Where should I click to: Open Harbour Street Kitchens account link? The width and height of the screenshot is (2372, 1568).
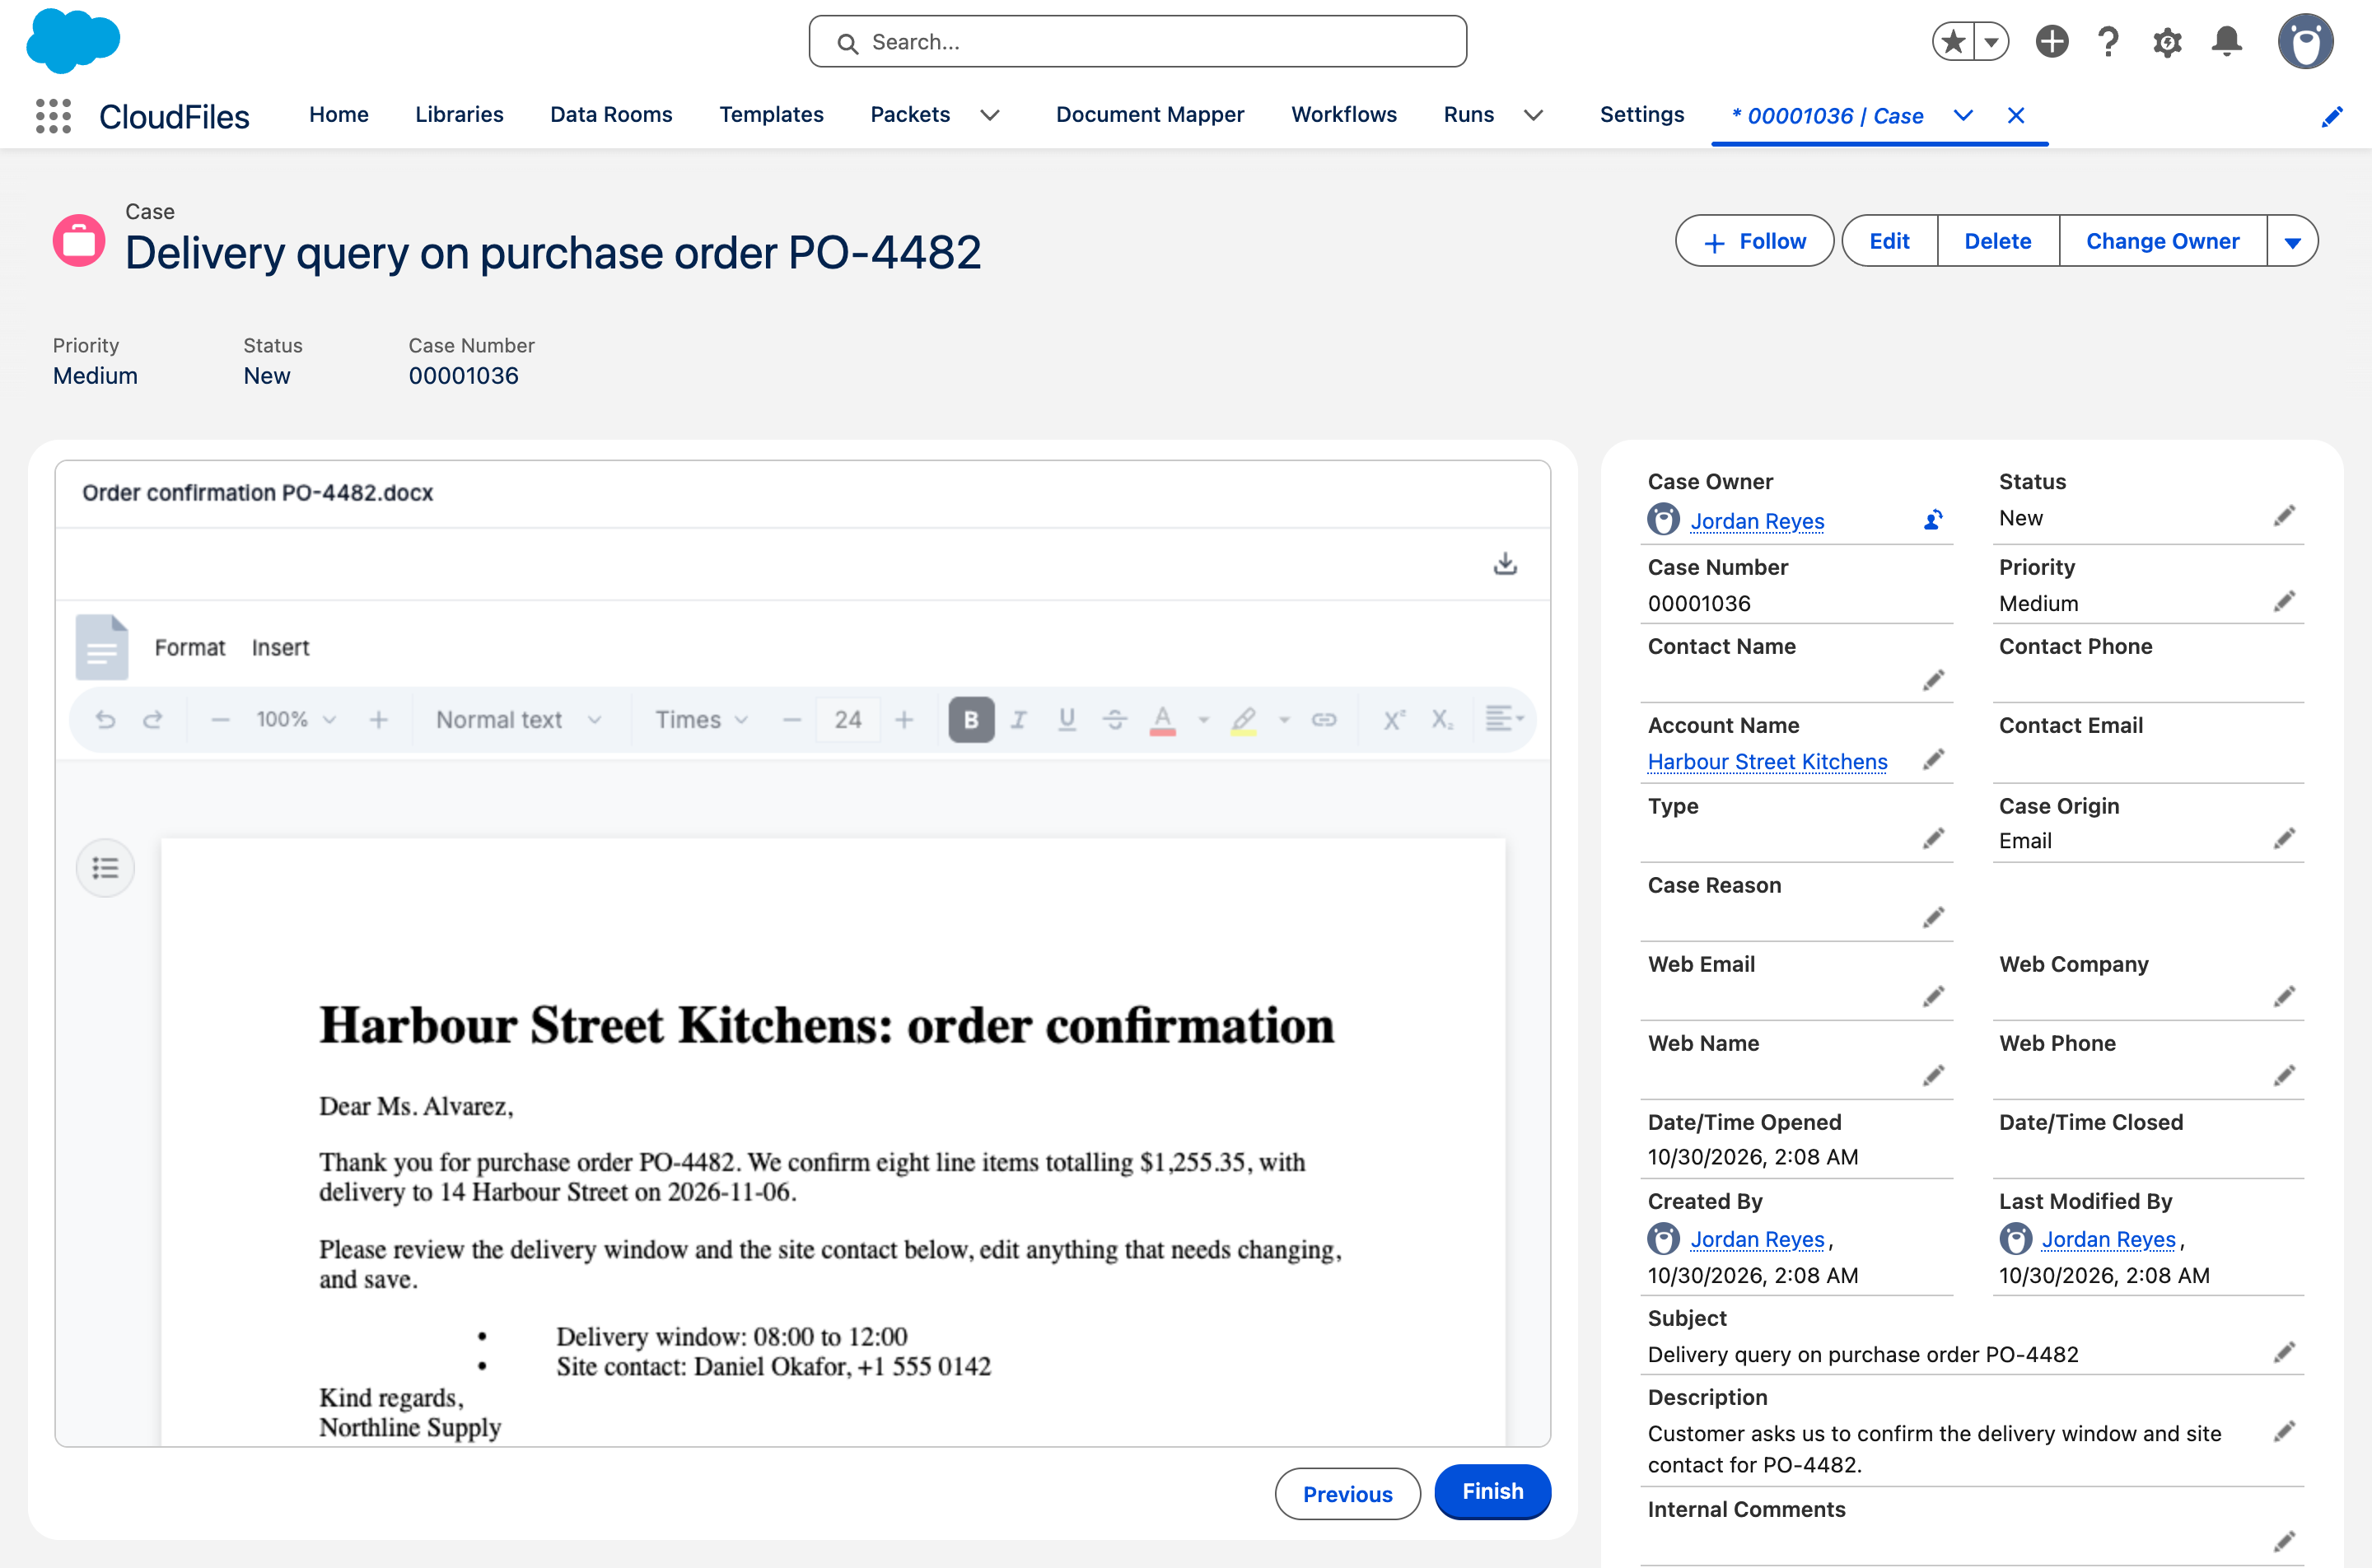coord(1767,762)
